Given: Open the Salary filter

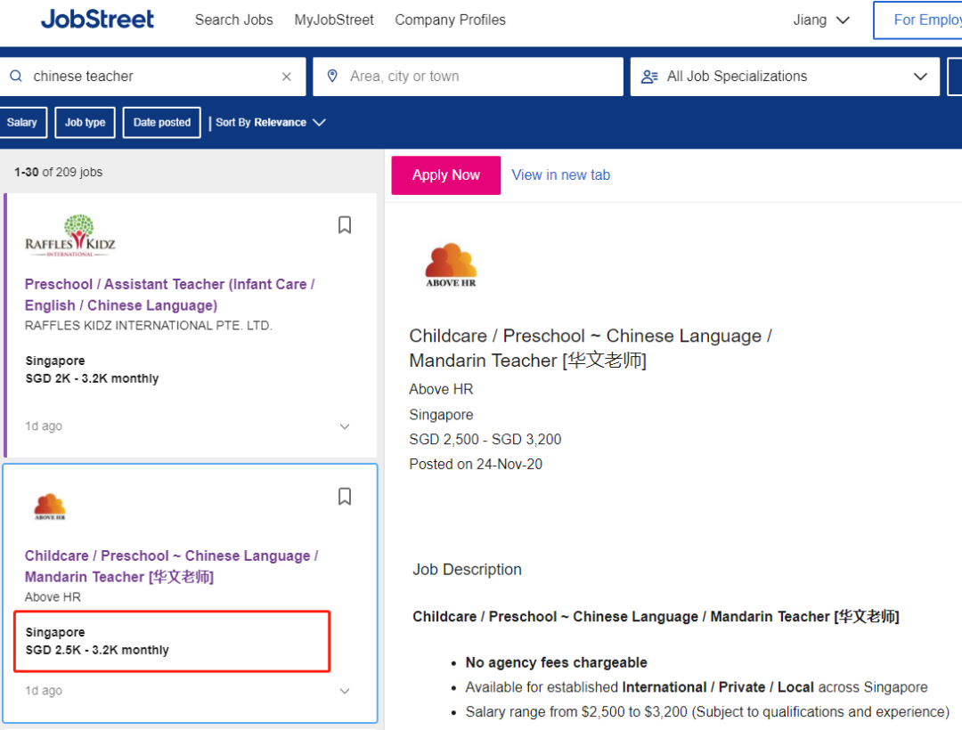Looking at the screenshot, I should [x=22, y=123].
